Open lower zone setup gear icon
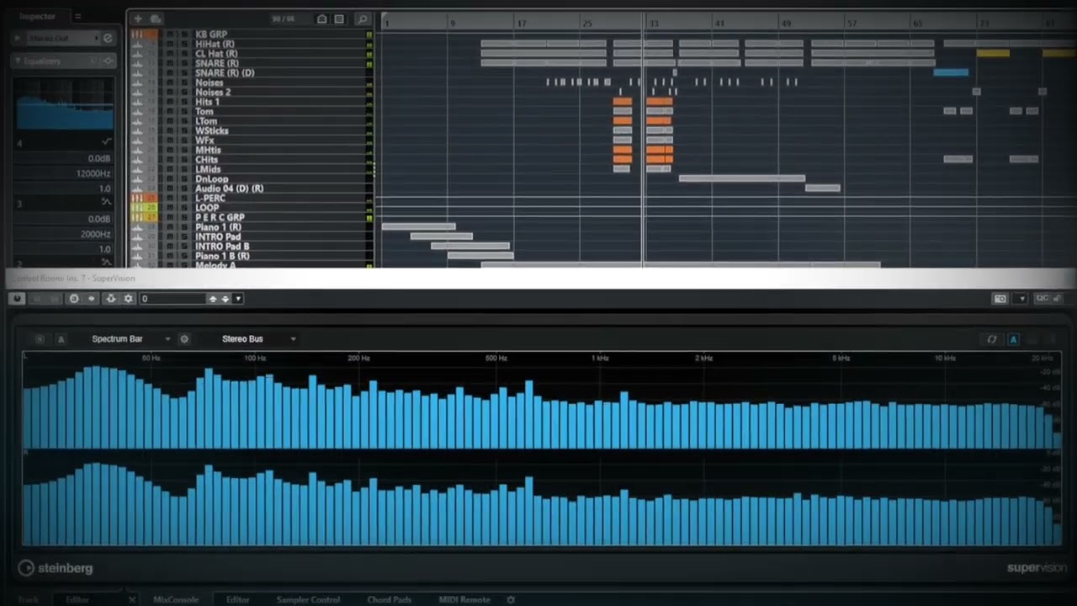Image resolution: width=1077 pixels, height=606 pixels. click(x=511, y=599)
